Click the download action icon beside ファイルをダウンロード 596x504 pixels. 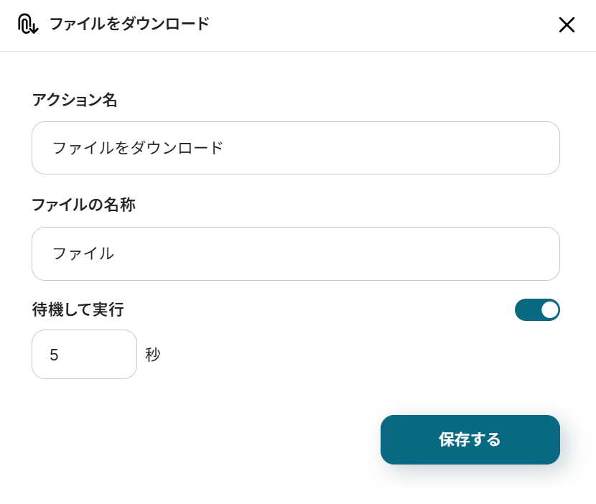[x=27, y=24]
